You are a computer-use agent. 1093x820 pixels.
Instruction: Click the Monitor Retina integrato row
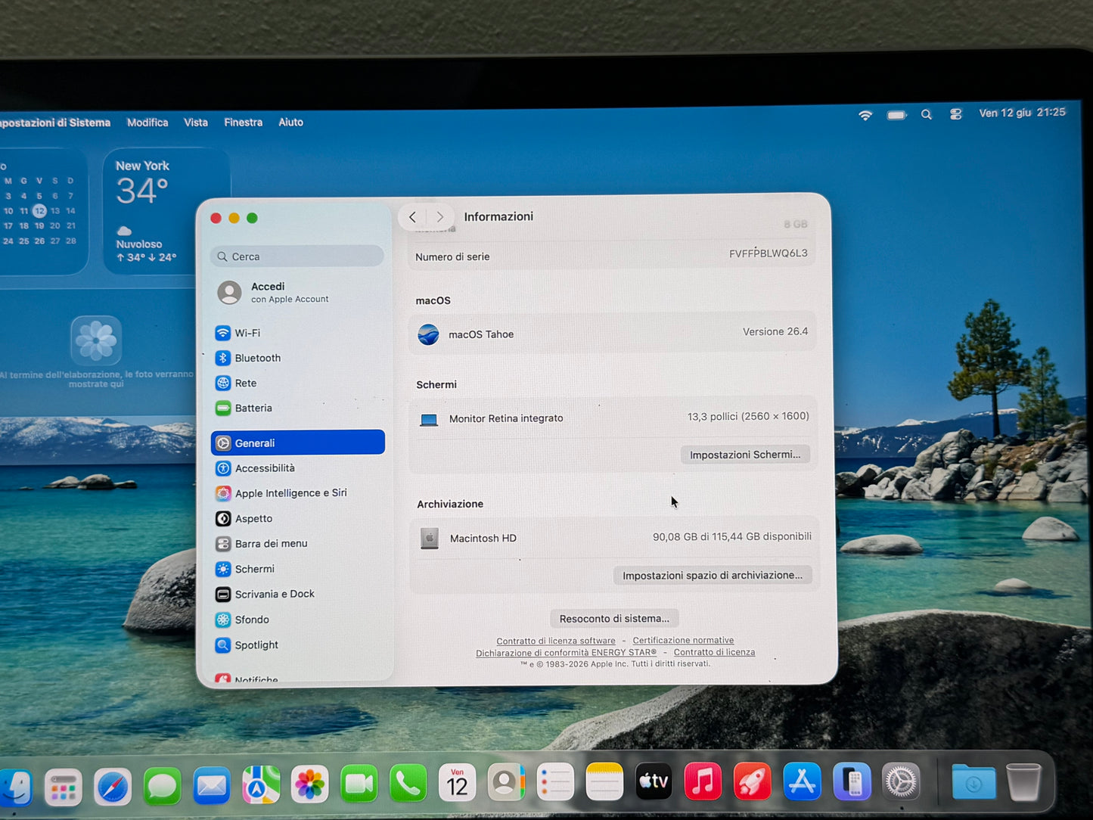pos(613,418)
